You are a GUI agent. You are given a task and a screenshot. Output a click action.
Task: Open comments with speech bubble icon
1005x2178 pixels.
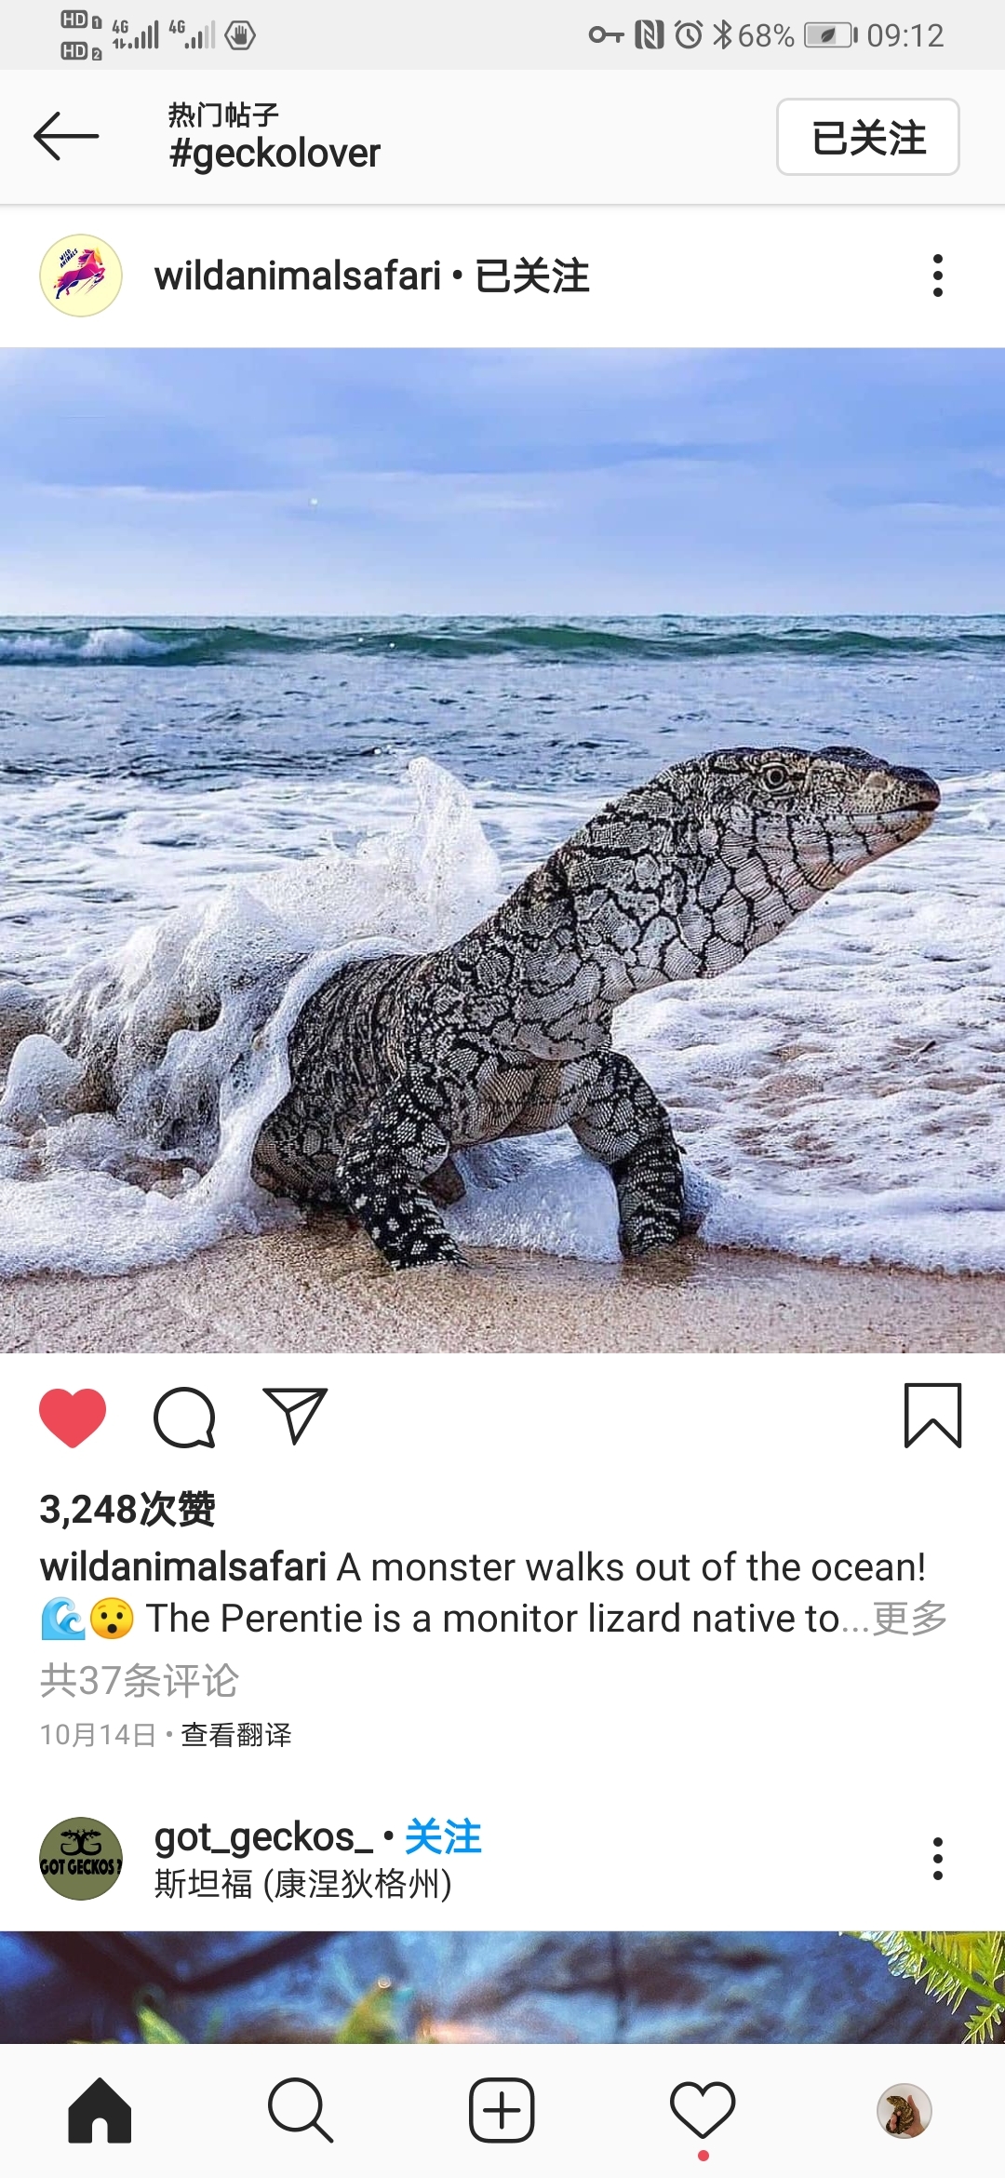tap(184, 1417)
